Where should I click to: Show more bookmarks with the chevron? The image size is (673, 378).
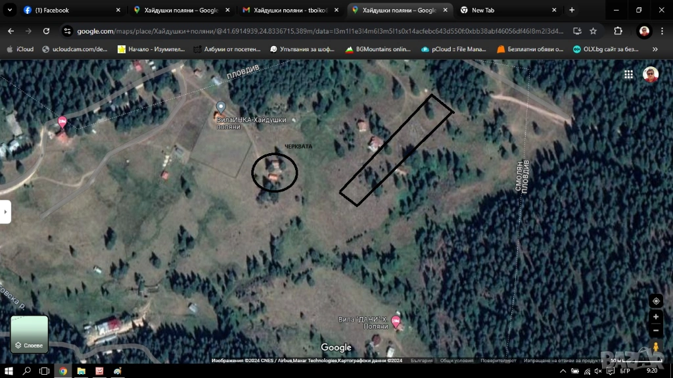(655, 49)
